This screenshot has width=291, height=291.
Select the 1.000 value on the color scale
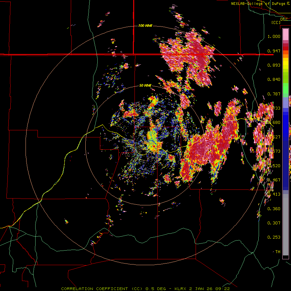pos(274,36)
